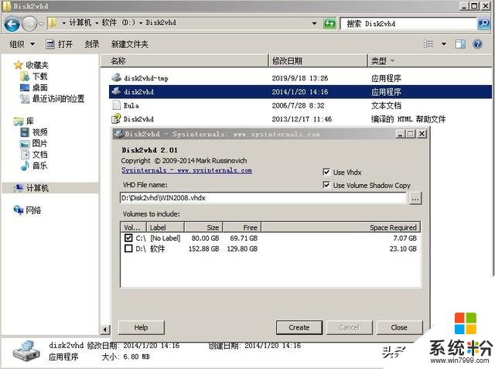This screenshot has height=369, width=495.
Task: Click the 7.07 GB space required value
Action: [x=405, y=238]
